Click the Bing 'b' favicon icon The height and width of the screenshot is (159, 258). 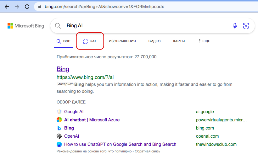point(59,128)
